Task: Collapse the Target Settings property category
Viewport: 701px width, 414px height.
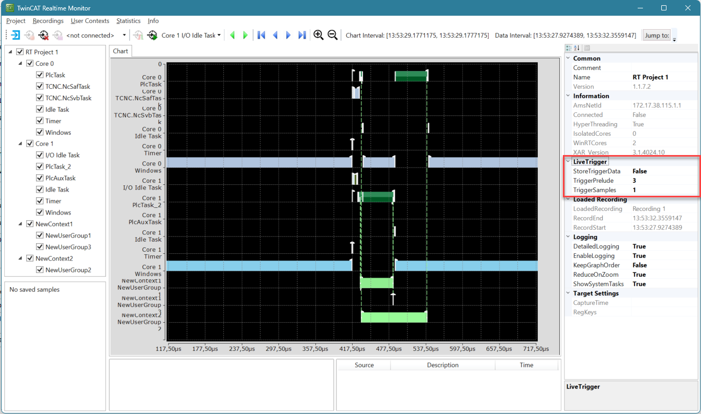Action: (x=569, y=293)
